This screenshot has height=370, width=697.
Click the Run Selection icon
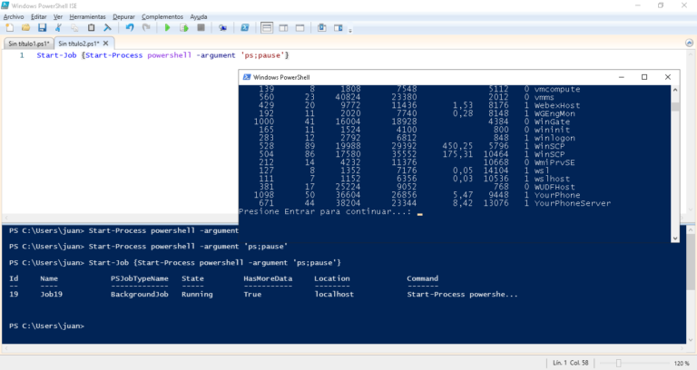coord(183,28)
